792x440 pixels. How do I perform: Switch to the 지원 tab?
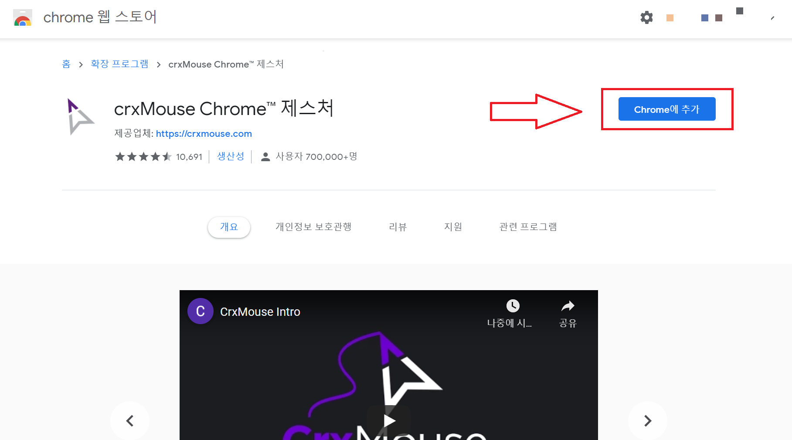click(x=453, y=227)
